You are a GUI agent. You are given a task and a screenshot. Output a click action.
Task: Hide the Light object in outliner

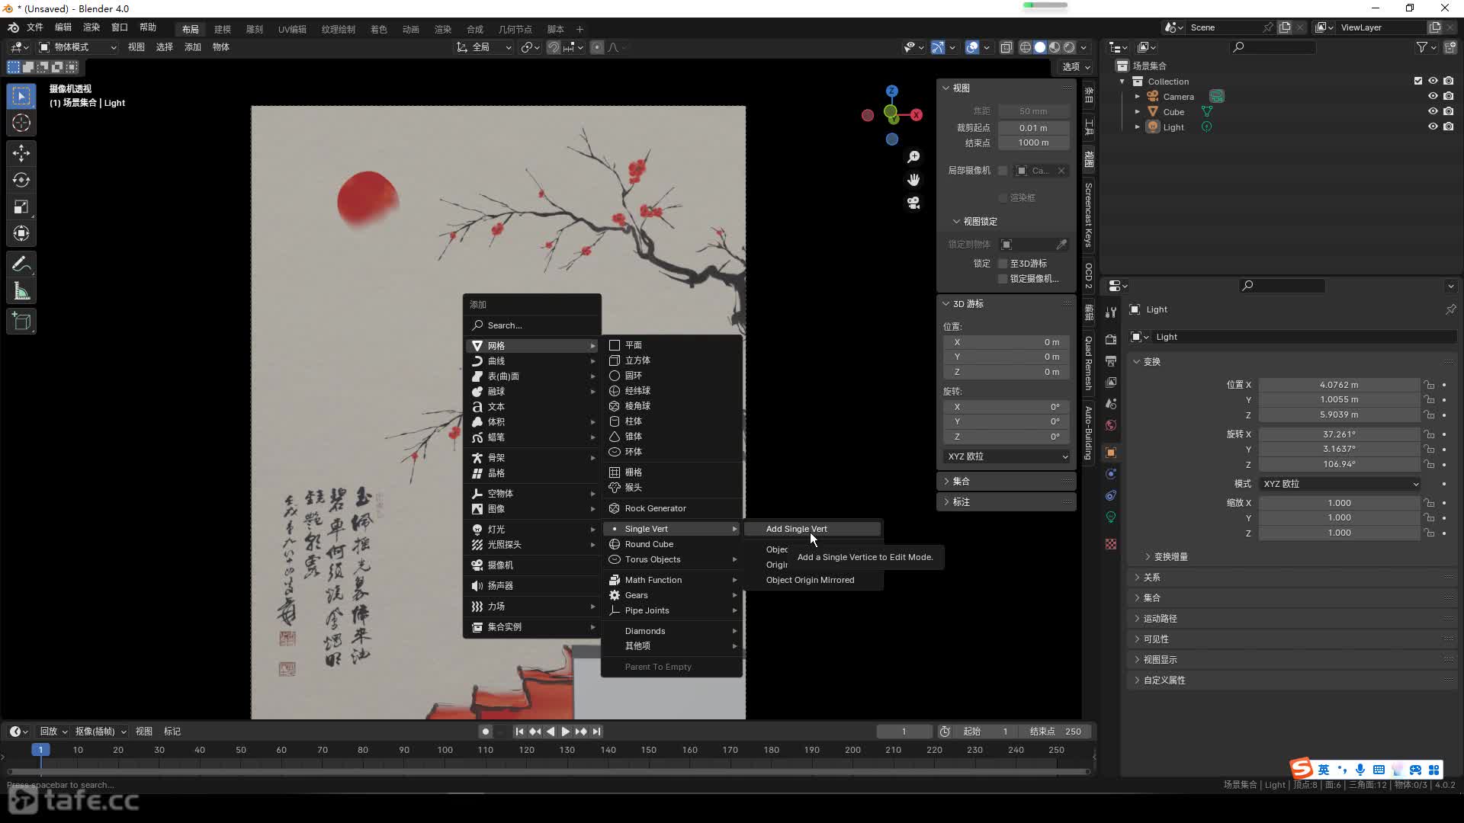point(1433,126)
